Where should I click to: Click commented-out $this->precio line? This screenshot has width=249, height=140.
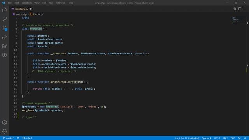tap(54, 71)
